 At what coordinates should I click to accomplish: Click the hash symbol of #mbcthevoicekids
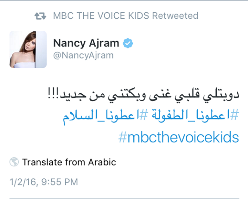coord(122,138)
